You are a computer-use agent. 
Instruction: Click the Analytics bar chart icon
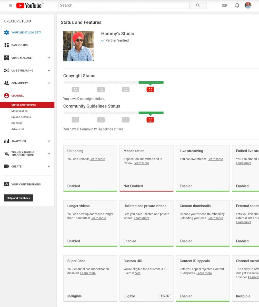(7, 141)
